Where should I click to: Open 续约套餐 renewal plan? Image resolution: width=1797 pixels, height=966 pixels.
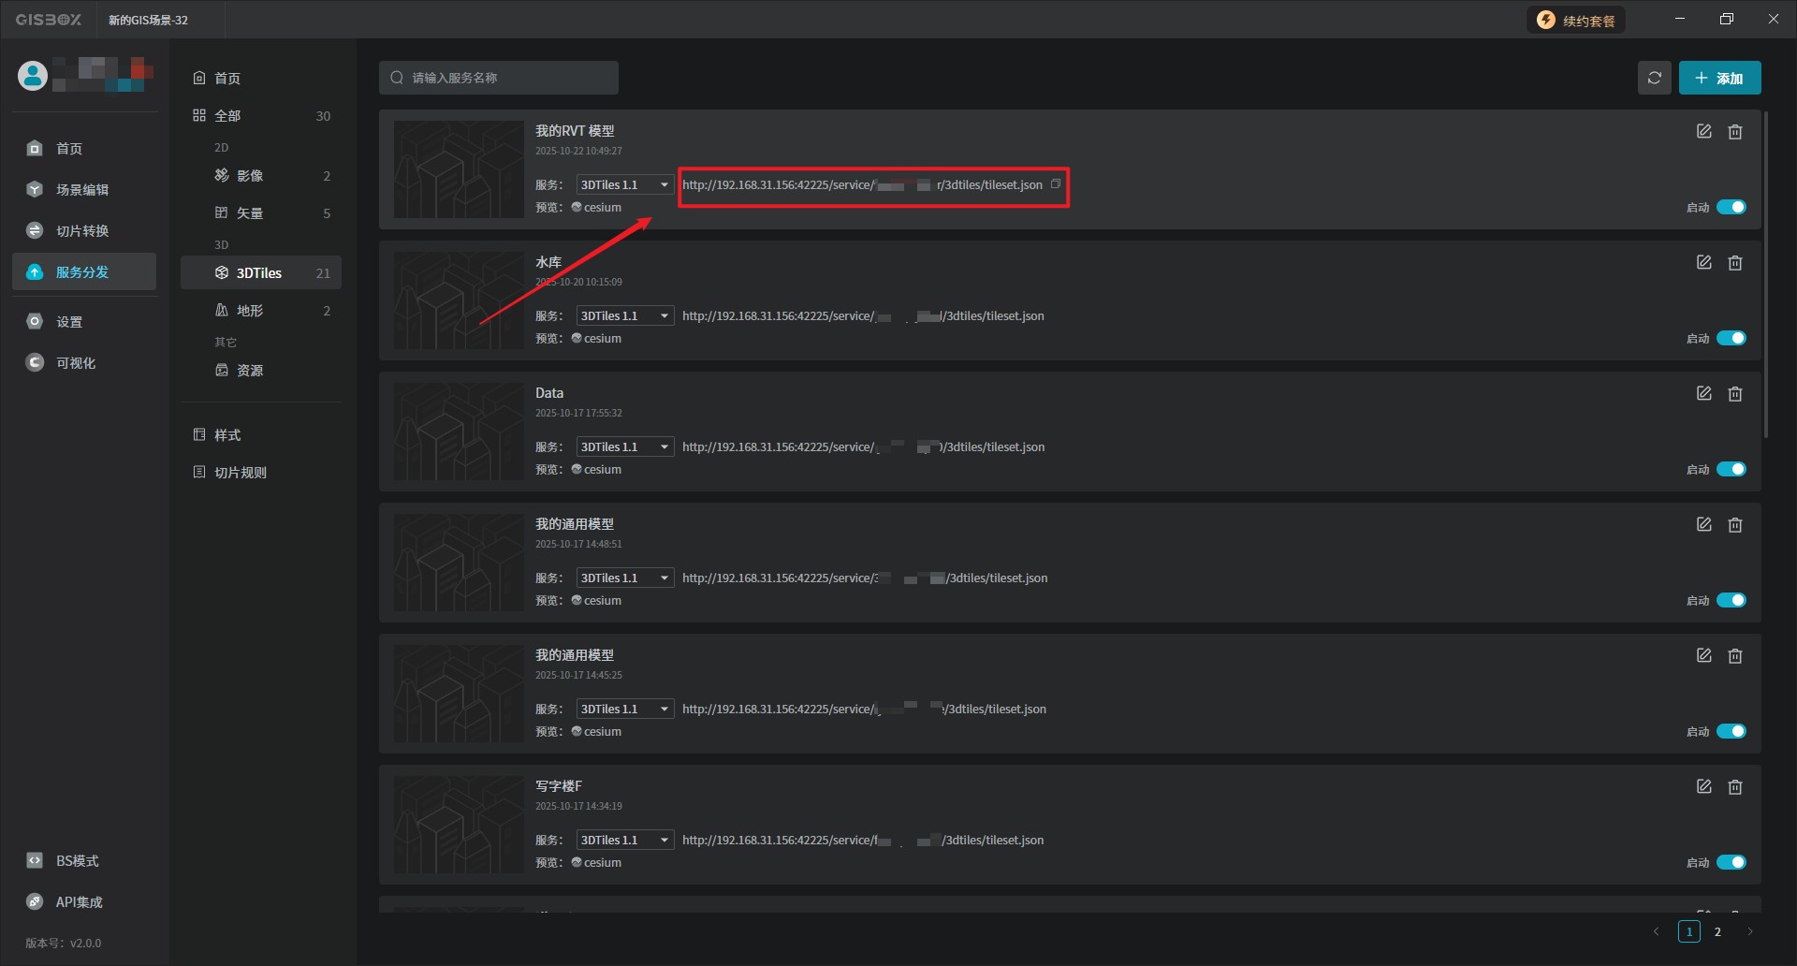pyautogui.click(x=1576, y=21)
